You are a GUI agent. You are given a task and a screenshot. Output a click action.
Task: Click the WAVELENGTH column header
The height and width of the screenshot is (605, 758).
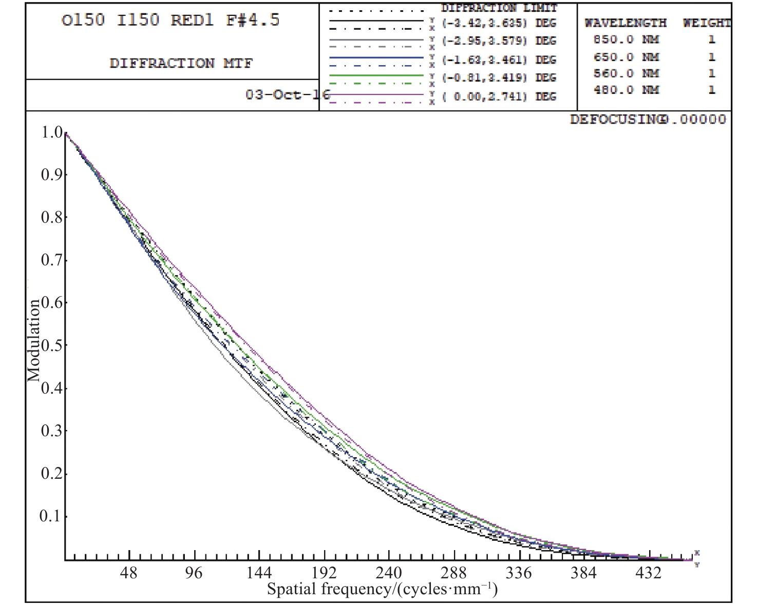coord(625,23)
